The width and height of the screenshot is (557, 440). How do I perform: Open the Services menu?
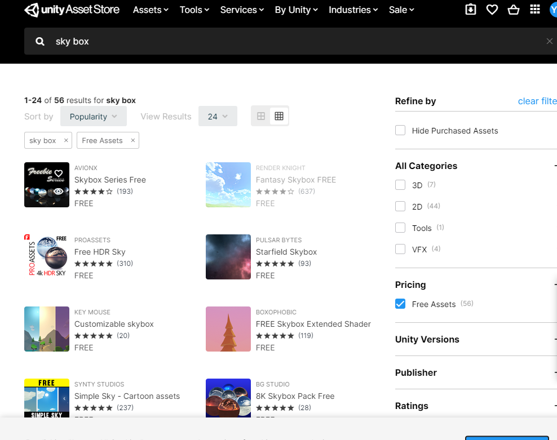click(x=242, y=10)
